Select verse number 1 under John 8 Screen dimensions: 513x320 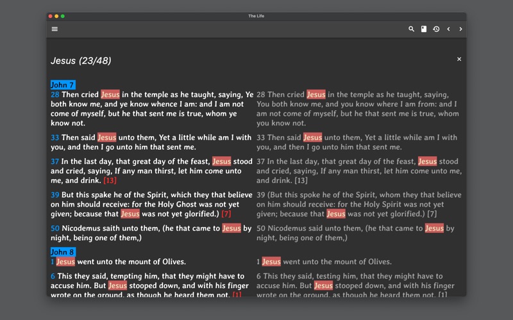(x=53, y=262)
